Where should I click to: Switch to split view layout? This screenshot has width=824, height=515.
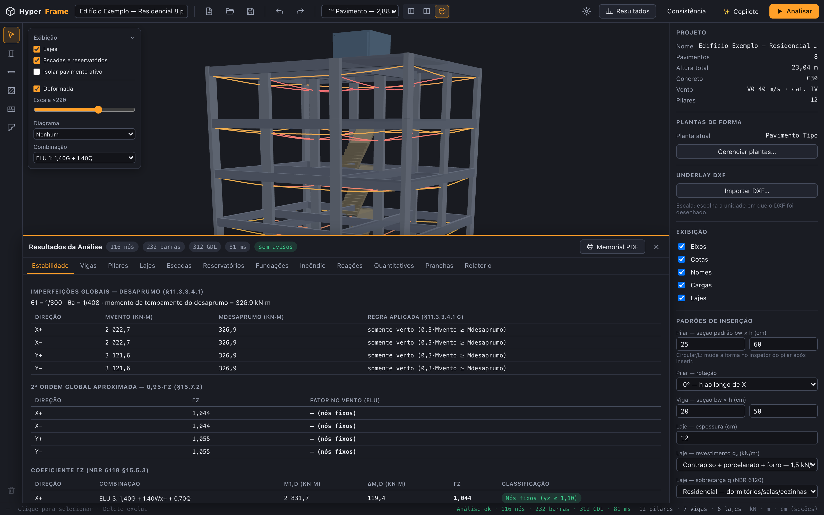click(427, 11)
